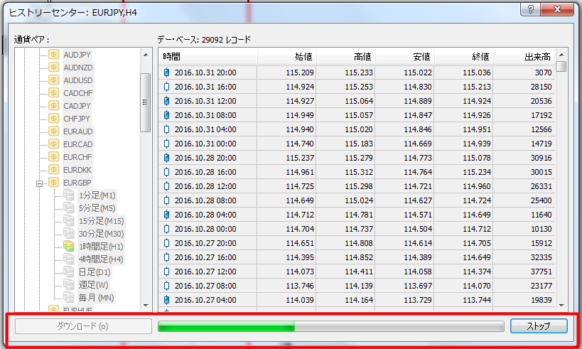Close the ヒストリーセンター dialog
Viewport: 582px width, 349px height.
pyautogui.click(x=557, y=10)
